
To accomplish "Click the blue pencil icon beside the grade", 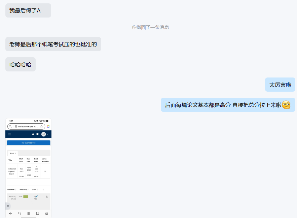I will click(36, 196).
